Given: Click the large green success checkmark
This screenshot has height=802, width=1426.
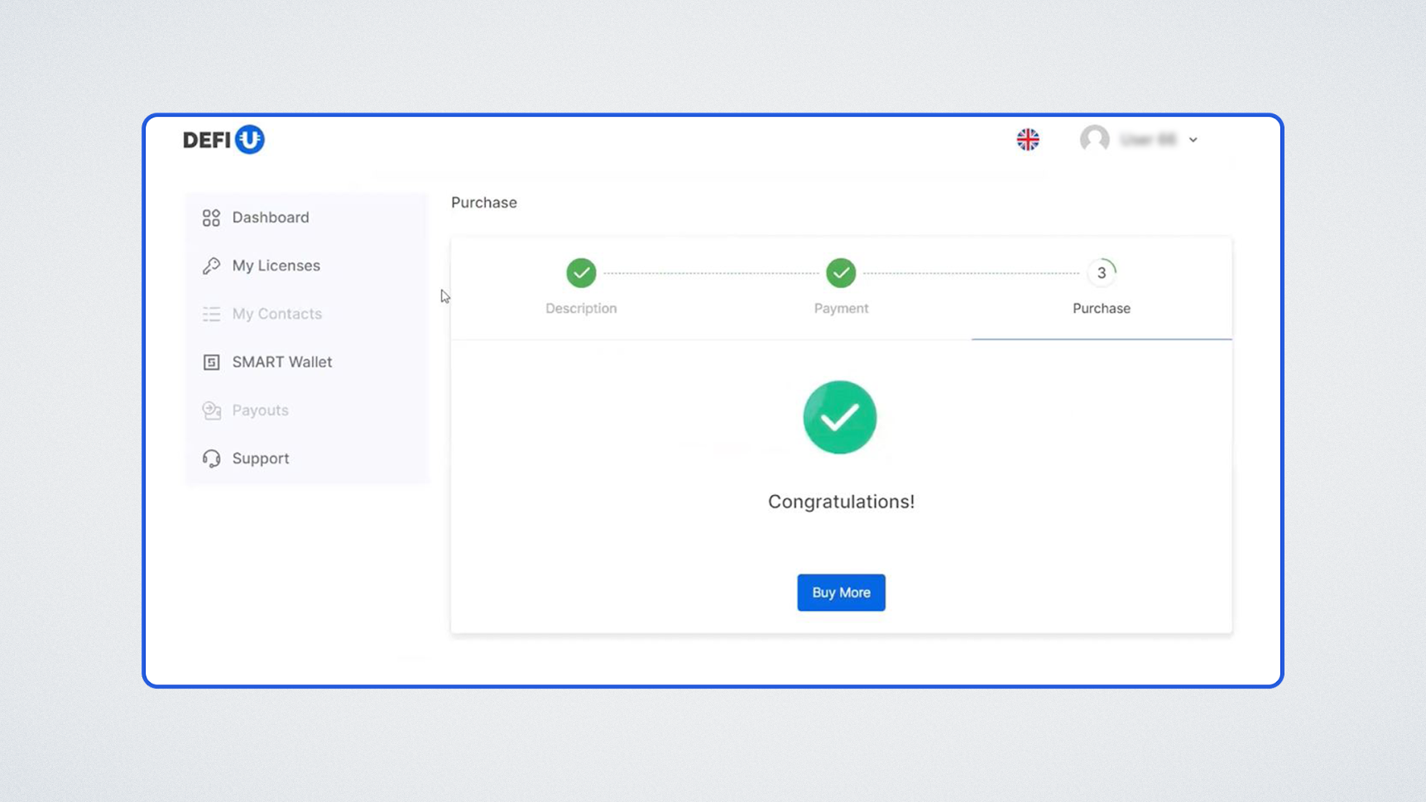Looking at the screenshot, I should [x=839, y=417].
